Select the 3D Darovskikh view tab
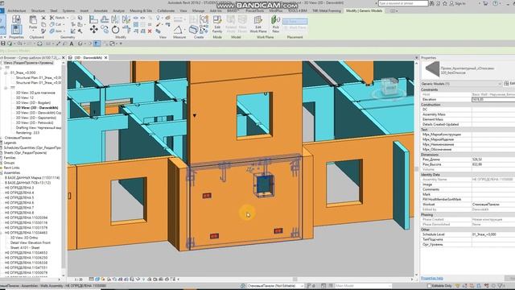 pyautogui.click(x=88, y=57)
